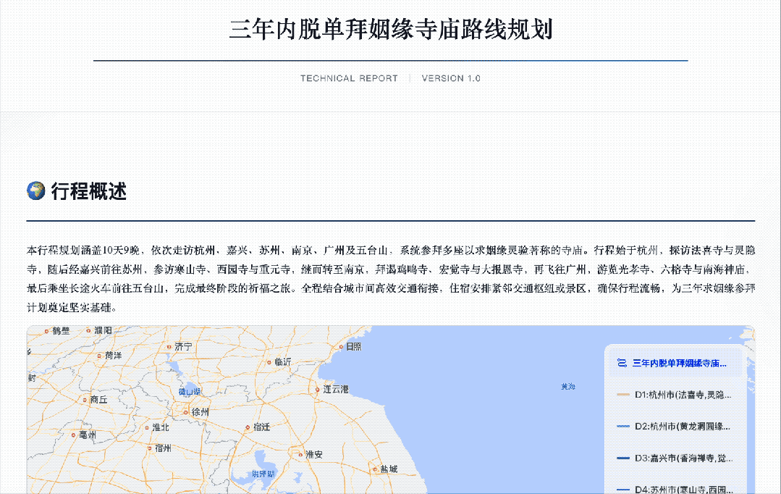Click the 鹤壁 city label on the map

click(x=61, y=331)
